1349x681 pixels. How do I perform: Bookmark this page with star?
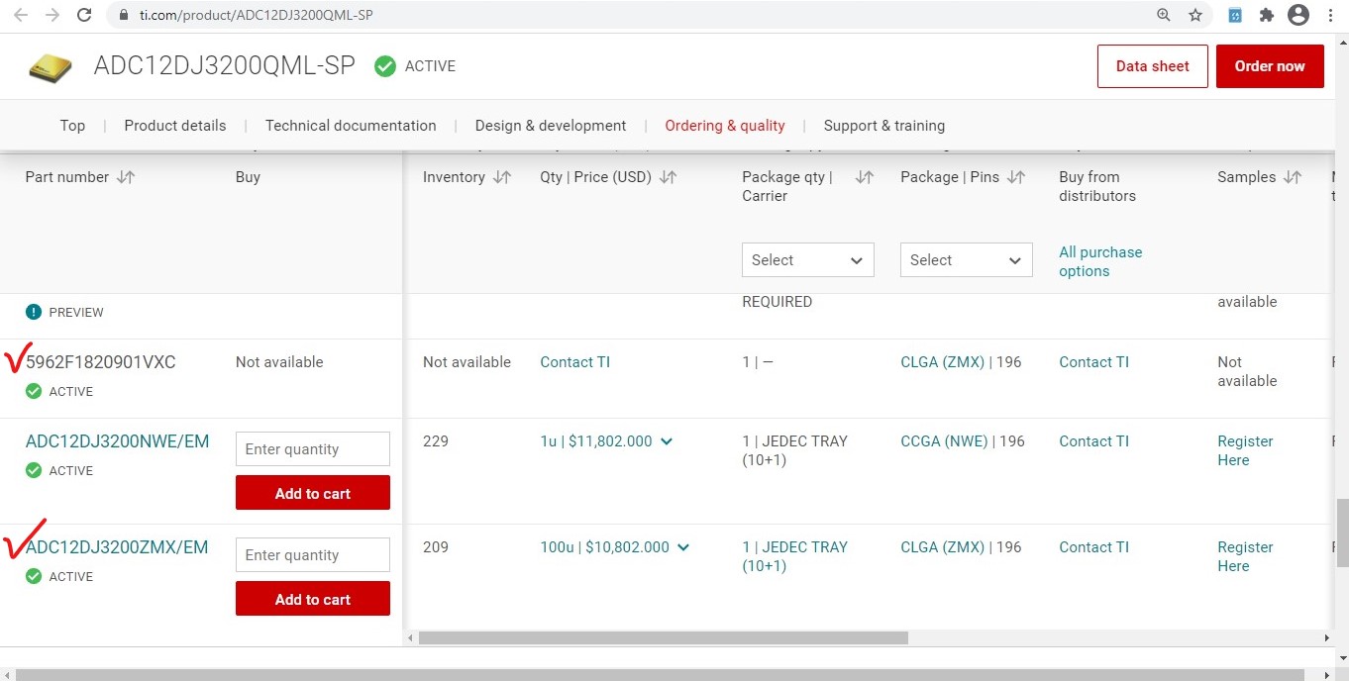tap(1195, 15)
